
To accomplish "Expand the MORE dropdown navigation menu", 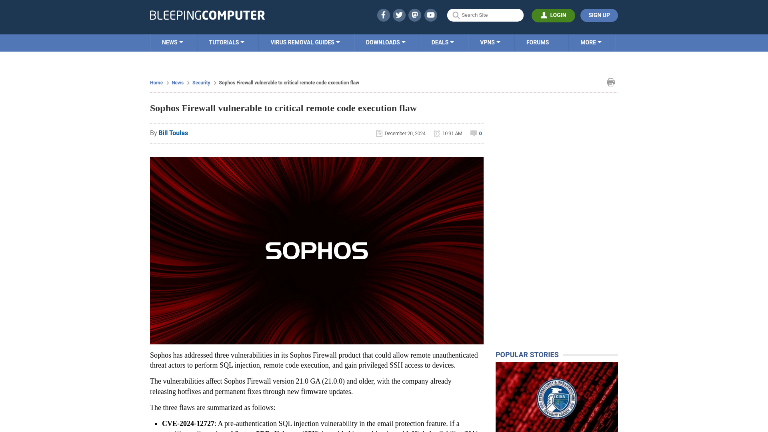I will 591,42.
